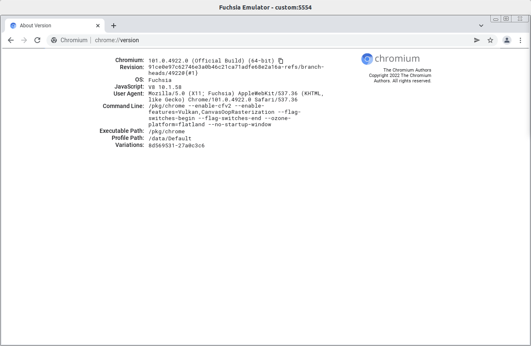Viewport: 531px width, 346px height.
Task: Click the forward navigation arrow
Action: (24, 40)
